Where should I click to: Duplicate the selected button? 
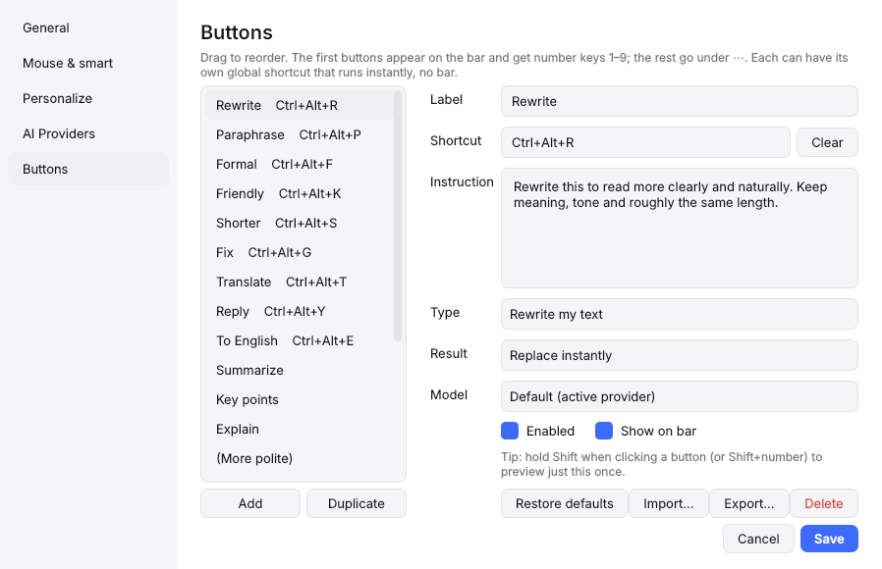357,503
